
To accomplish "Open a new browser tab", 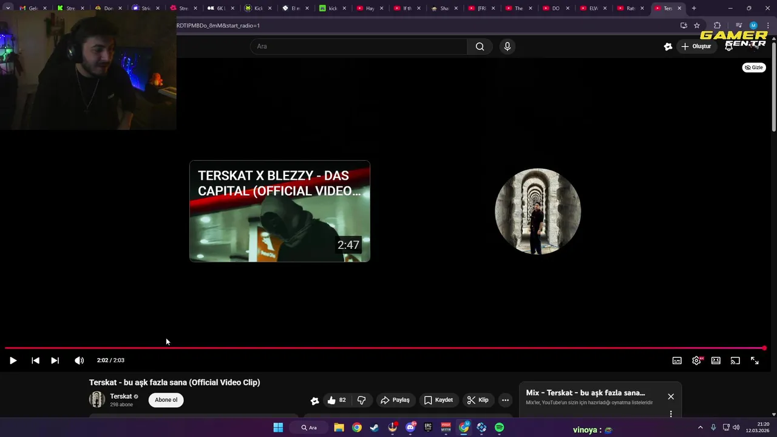I will click(694, 8).
